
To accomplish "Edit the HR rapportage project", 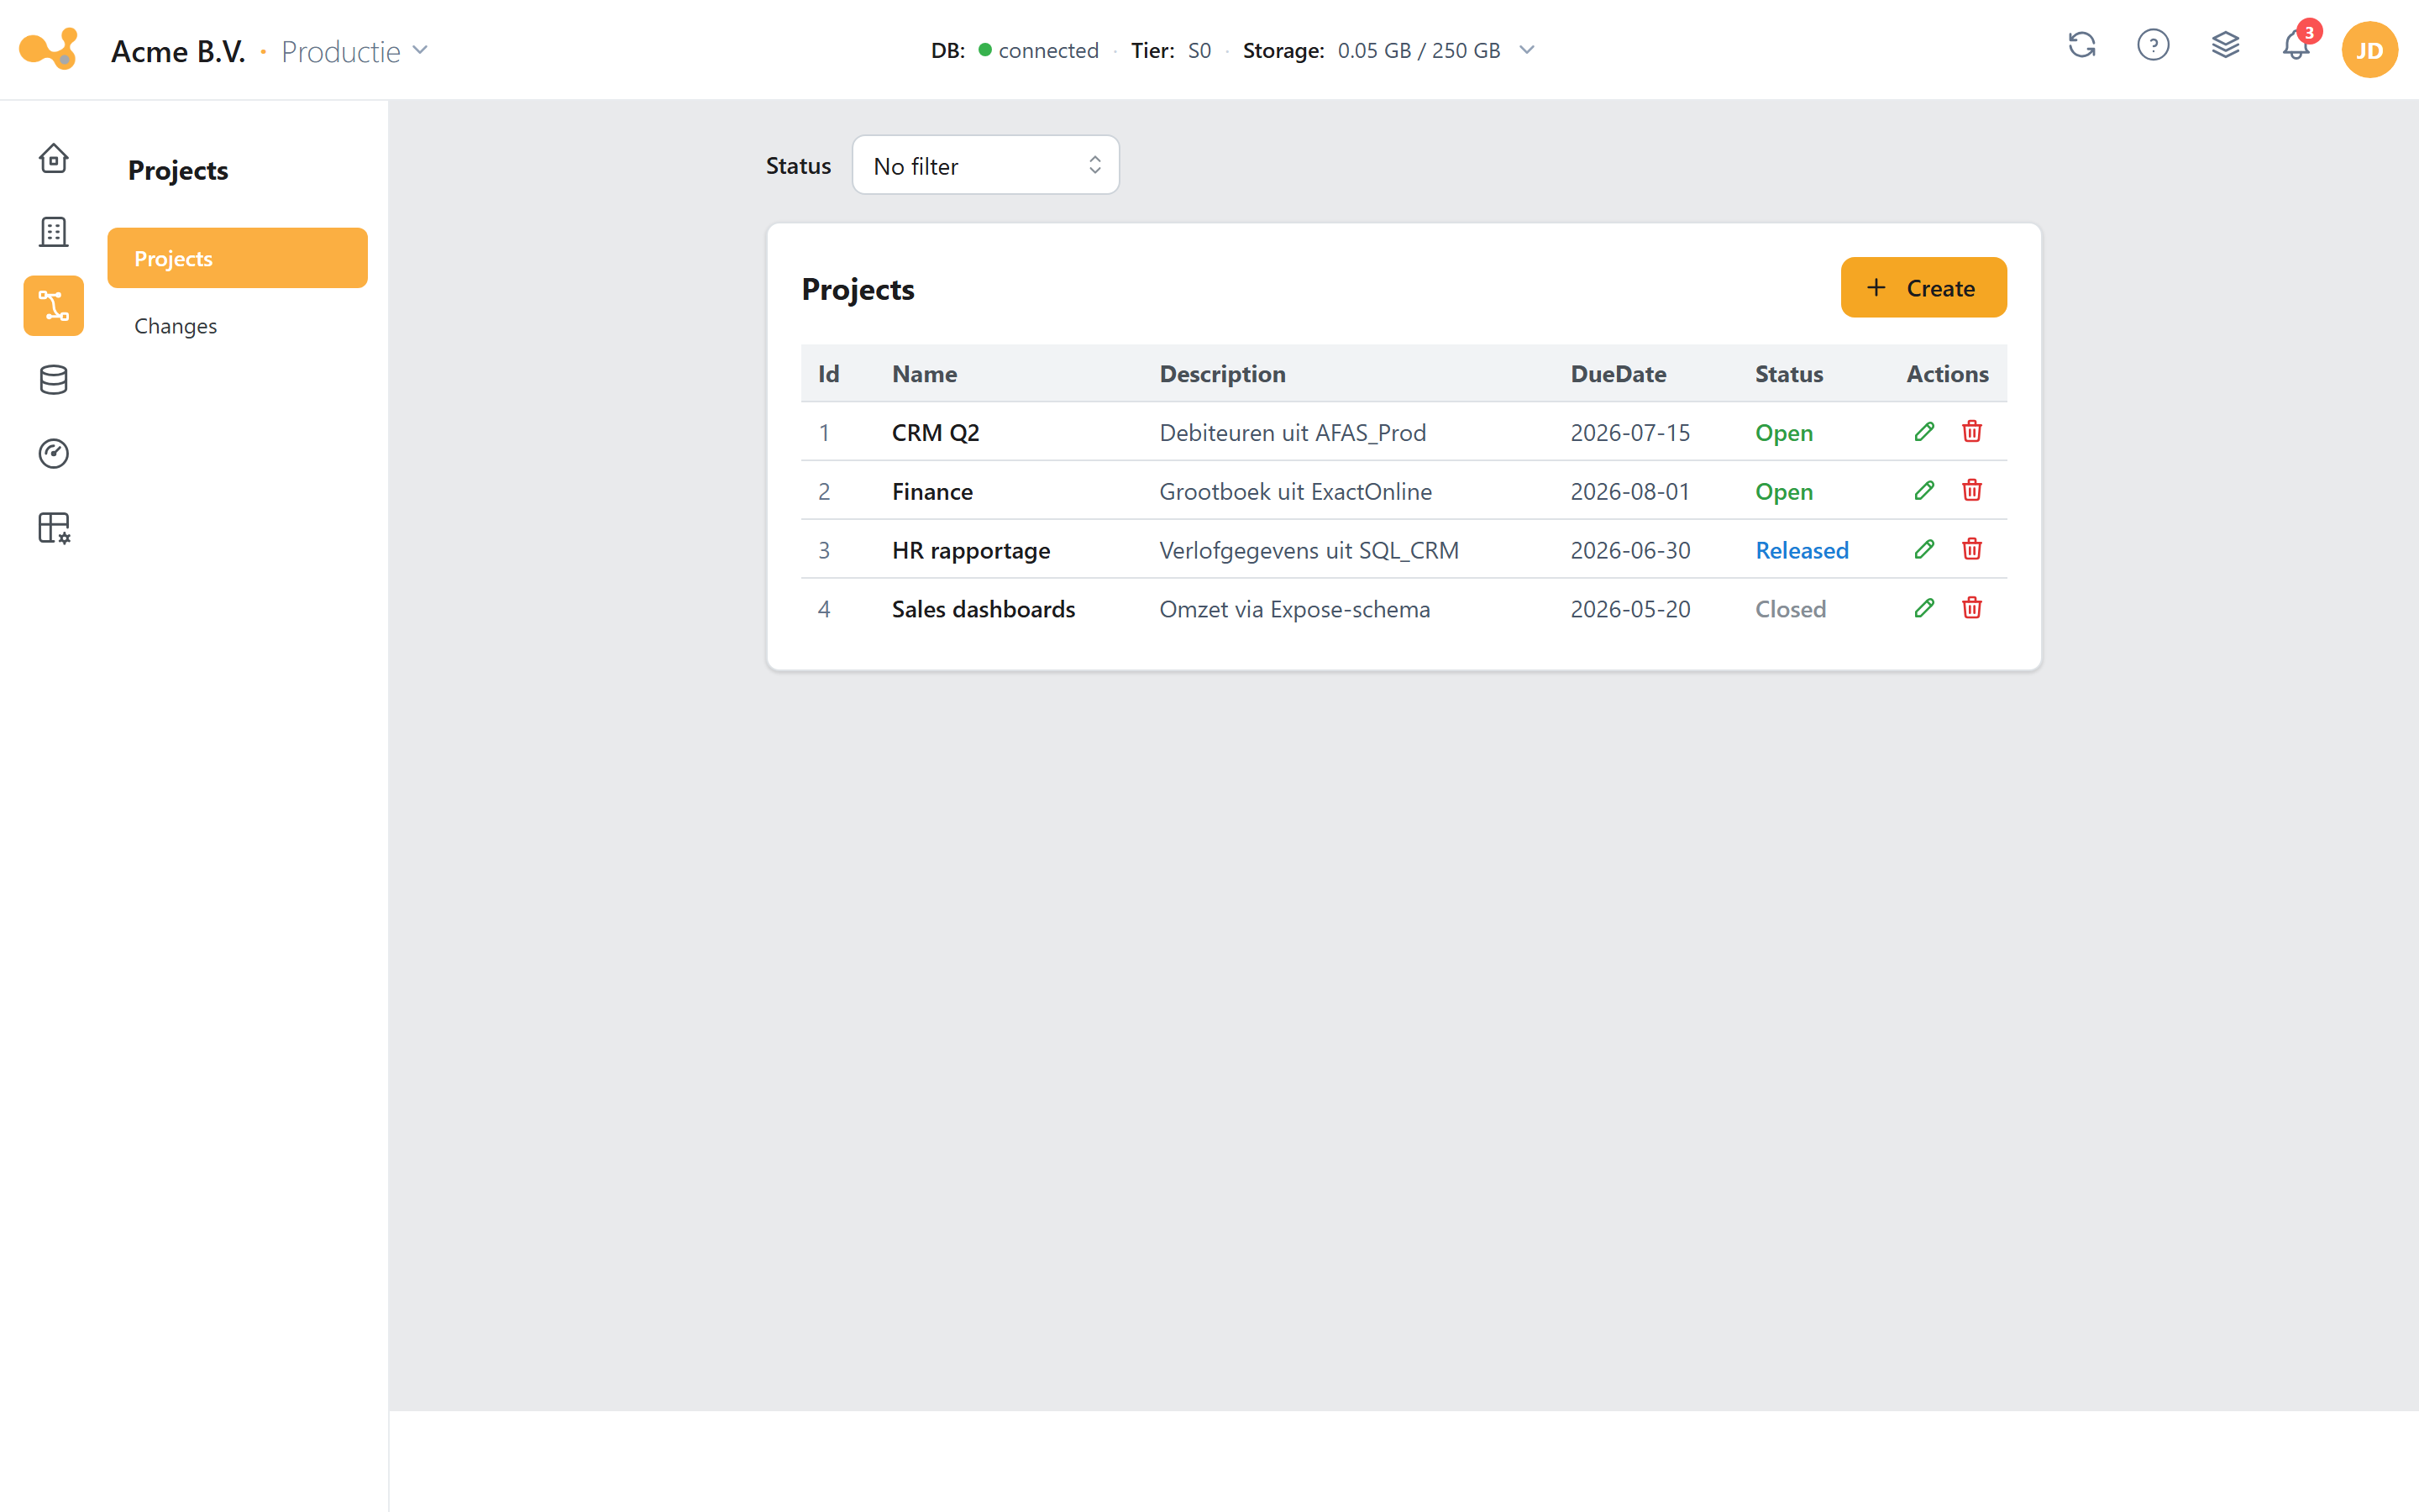I will pos(1924,550).
